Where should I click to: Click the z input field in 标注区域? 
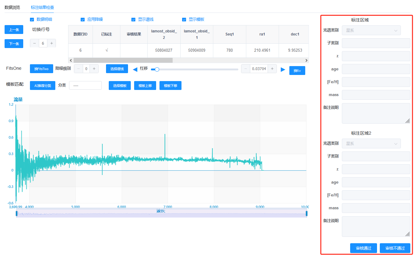tap(376, 56)
